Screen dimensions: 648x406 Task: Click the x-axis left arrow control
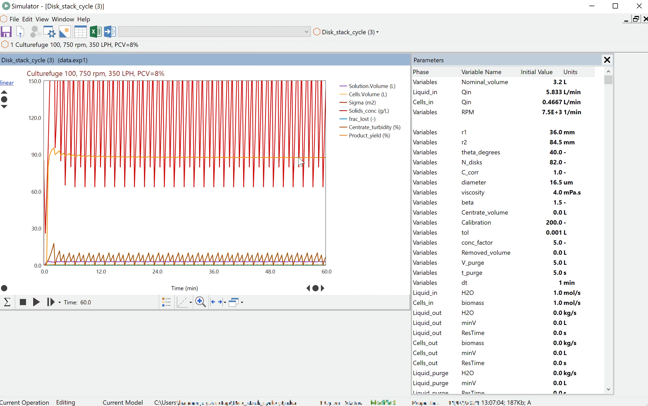308,288
